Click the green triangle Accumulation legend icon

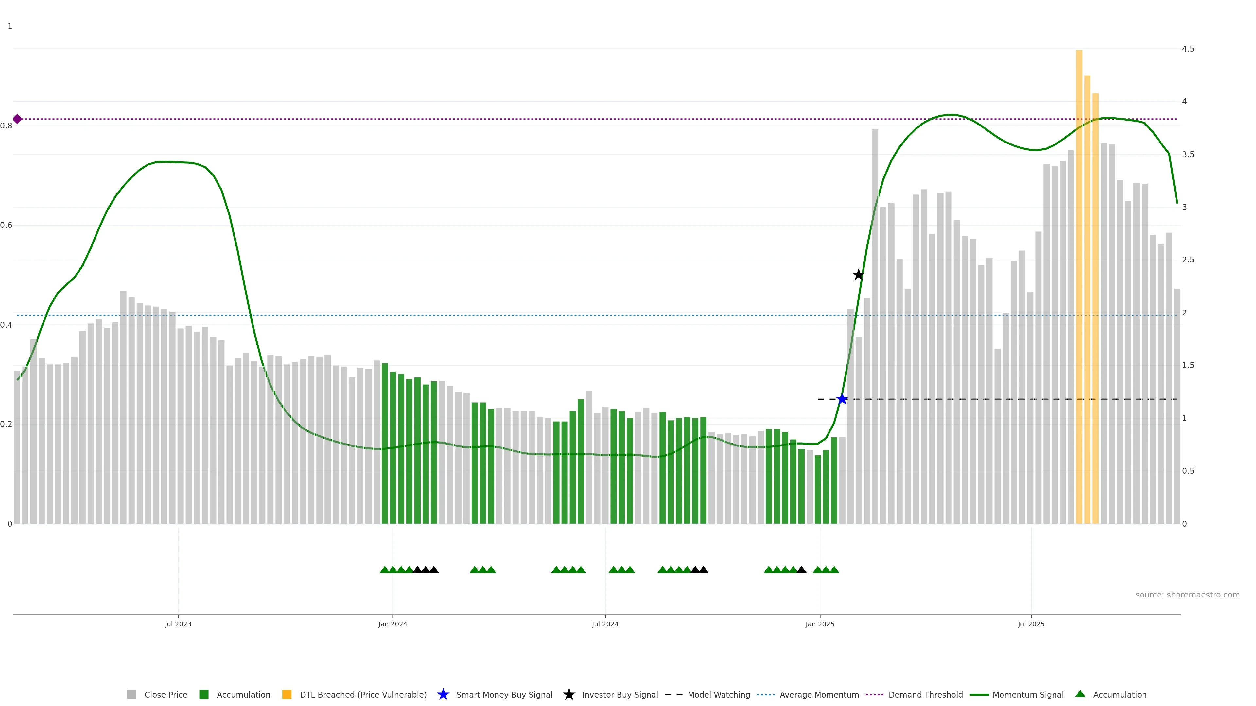tap(1080, 694)
